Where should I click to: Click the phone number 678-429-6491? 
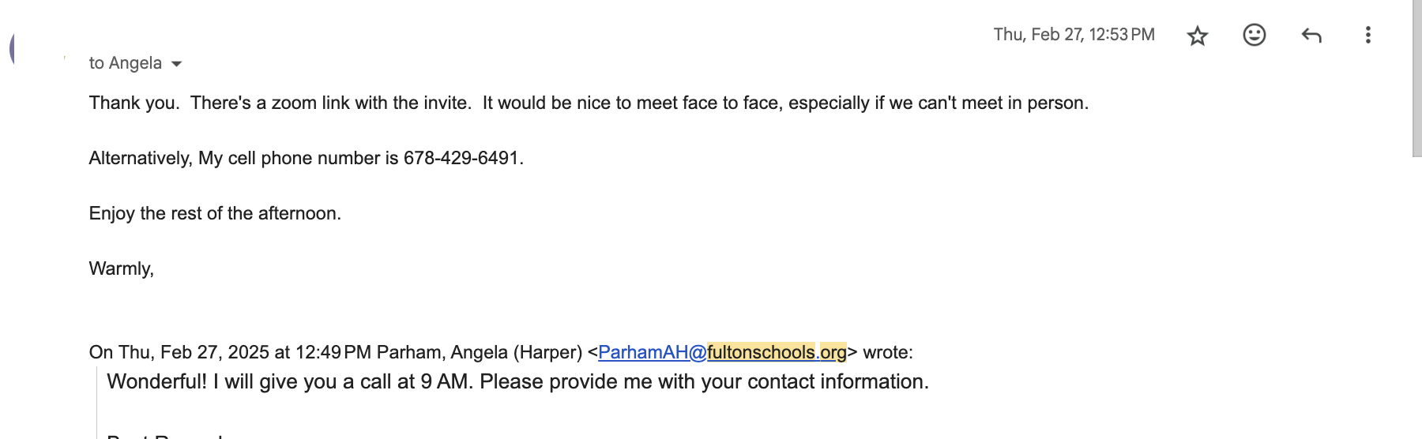461,158
